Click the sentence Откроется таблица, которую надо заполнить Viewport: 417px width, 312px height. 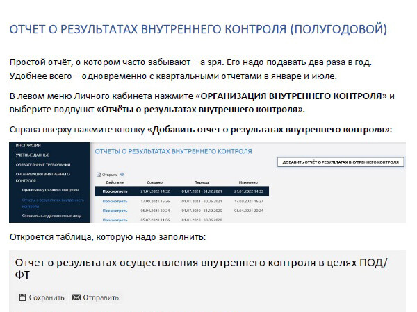[108, 236]
